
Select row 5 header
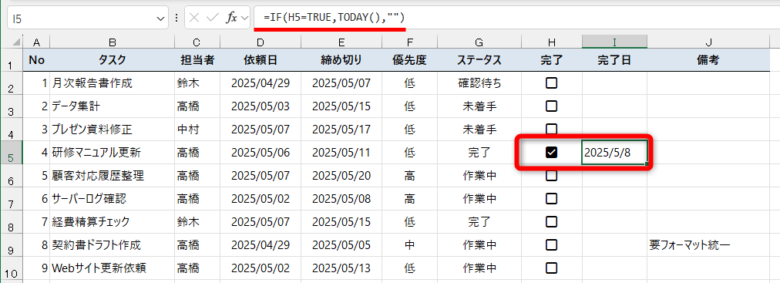tap(11, 152)
